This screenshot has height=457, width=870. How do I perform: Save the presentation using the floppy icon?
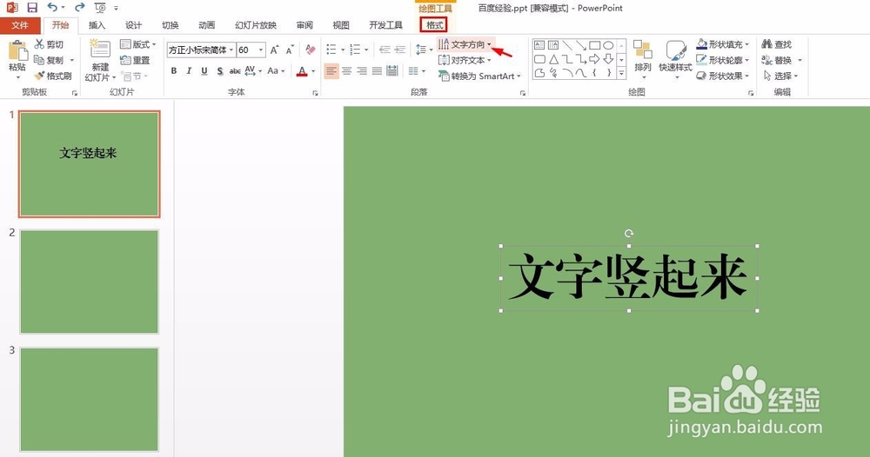coord(32,8)
